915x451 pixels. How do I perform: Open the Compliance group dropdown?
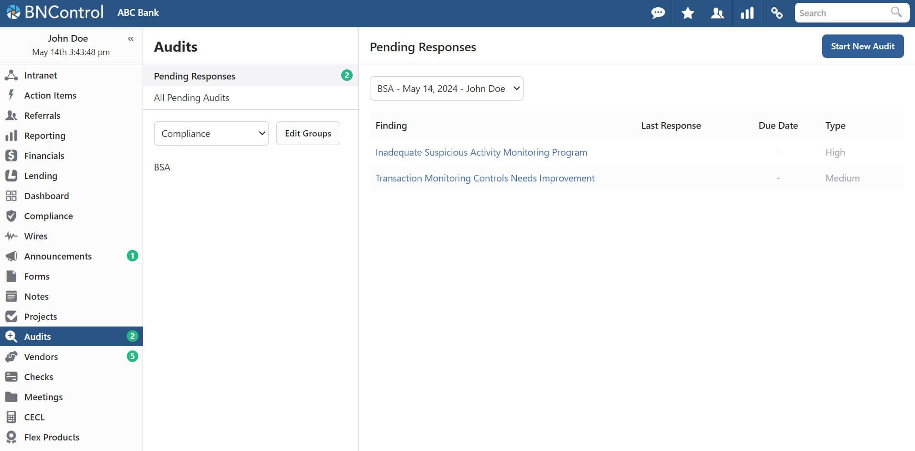click(x=211, y=134)
